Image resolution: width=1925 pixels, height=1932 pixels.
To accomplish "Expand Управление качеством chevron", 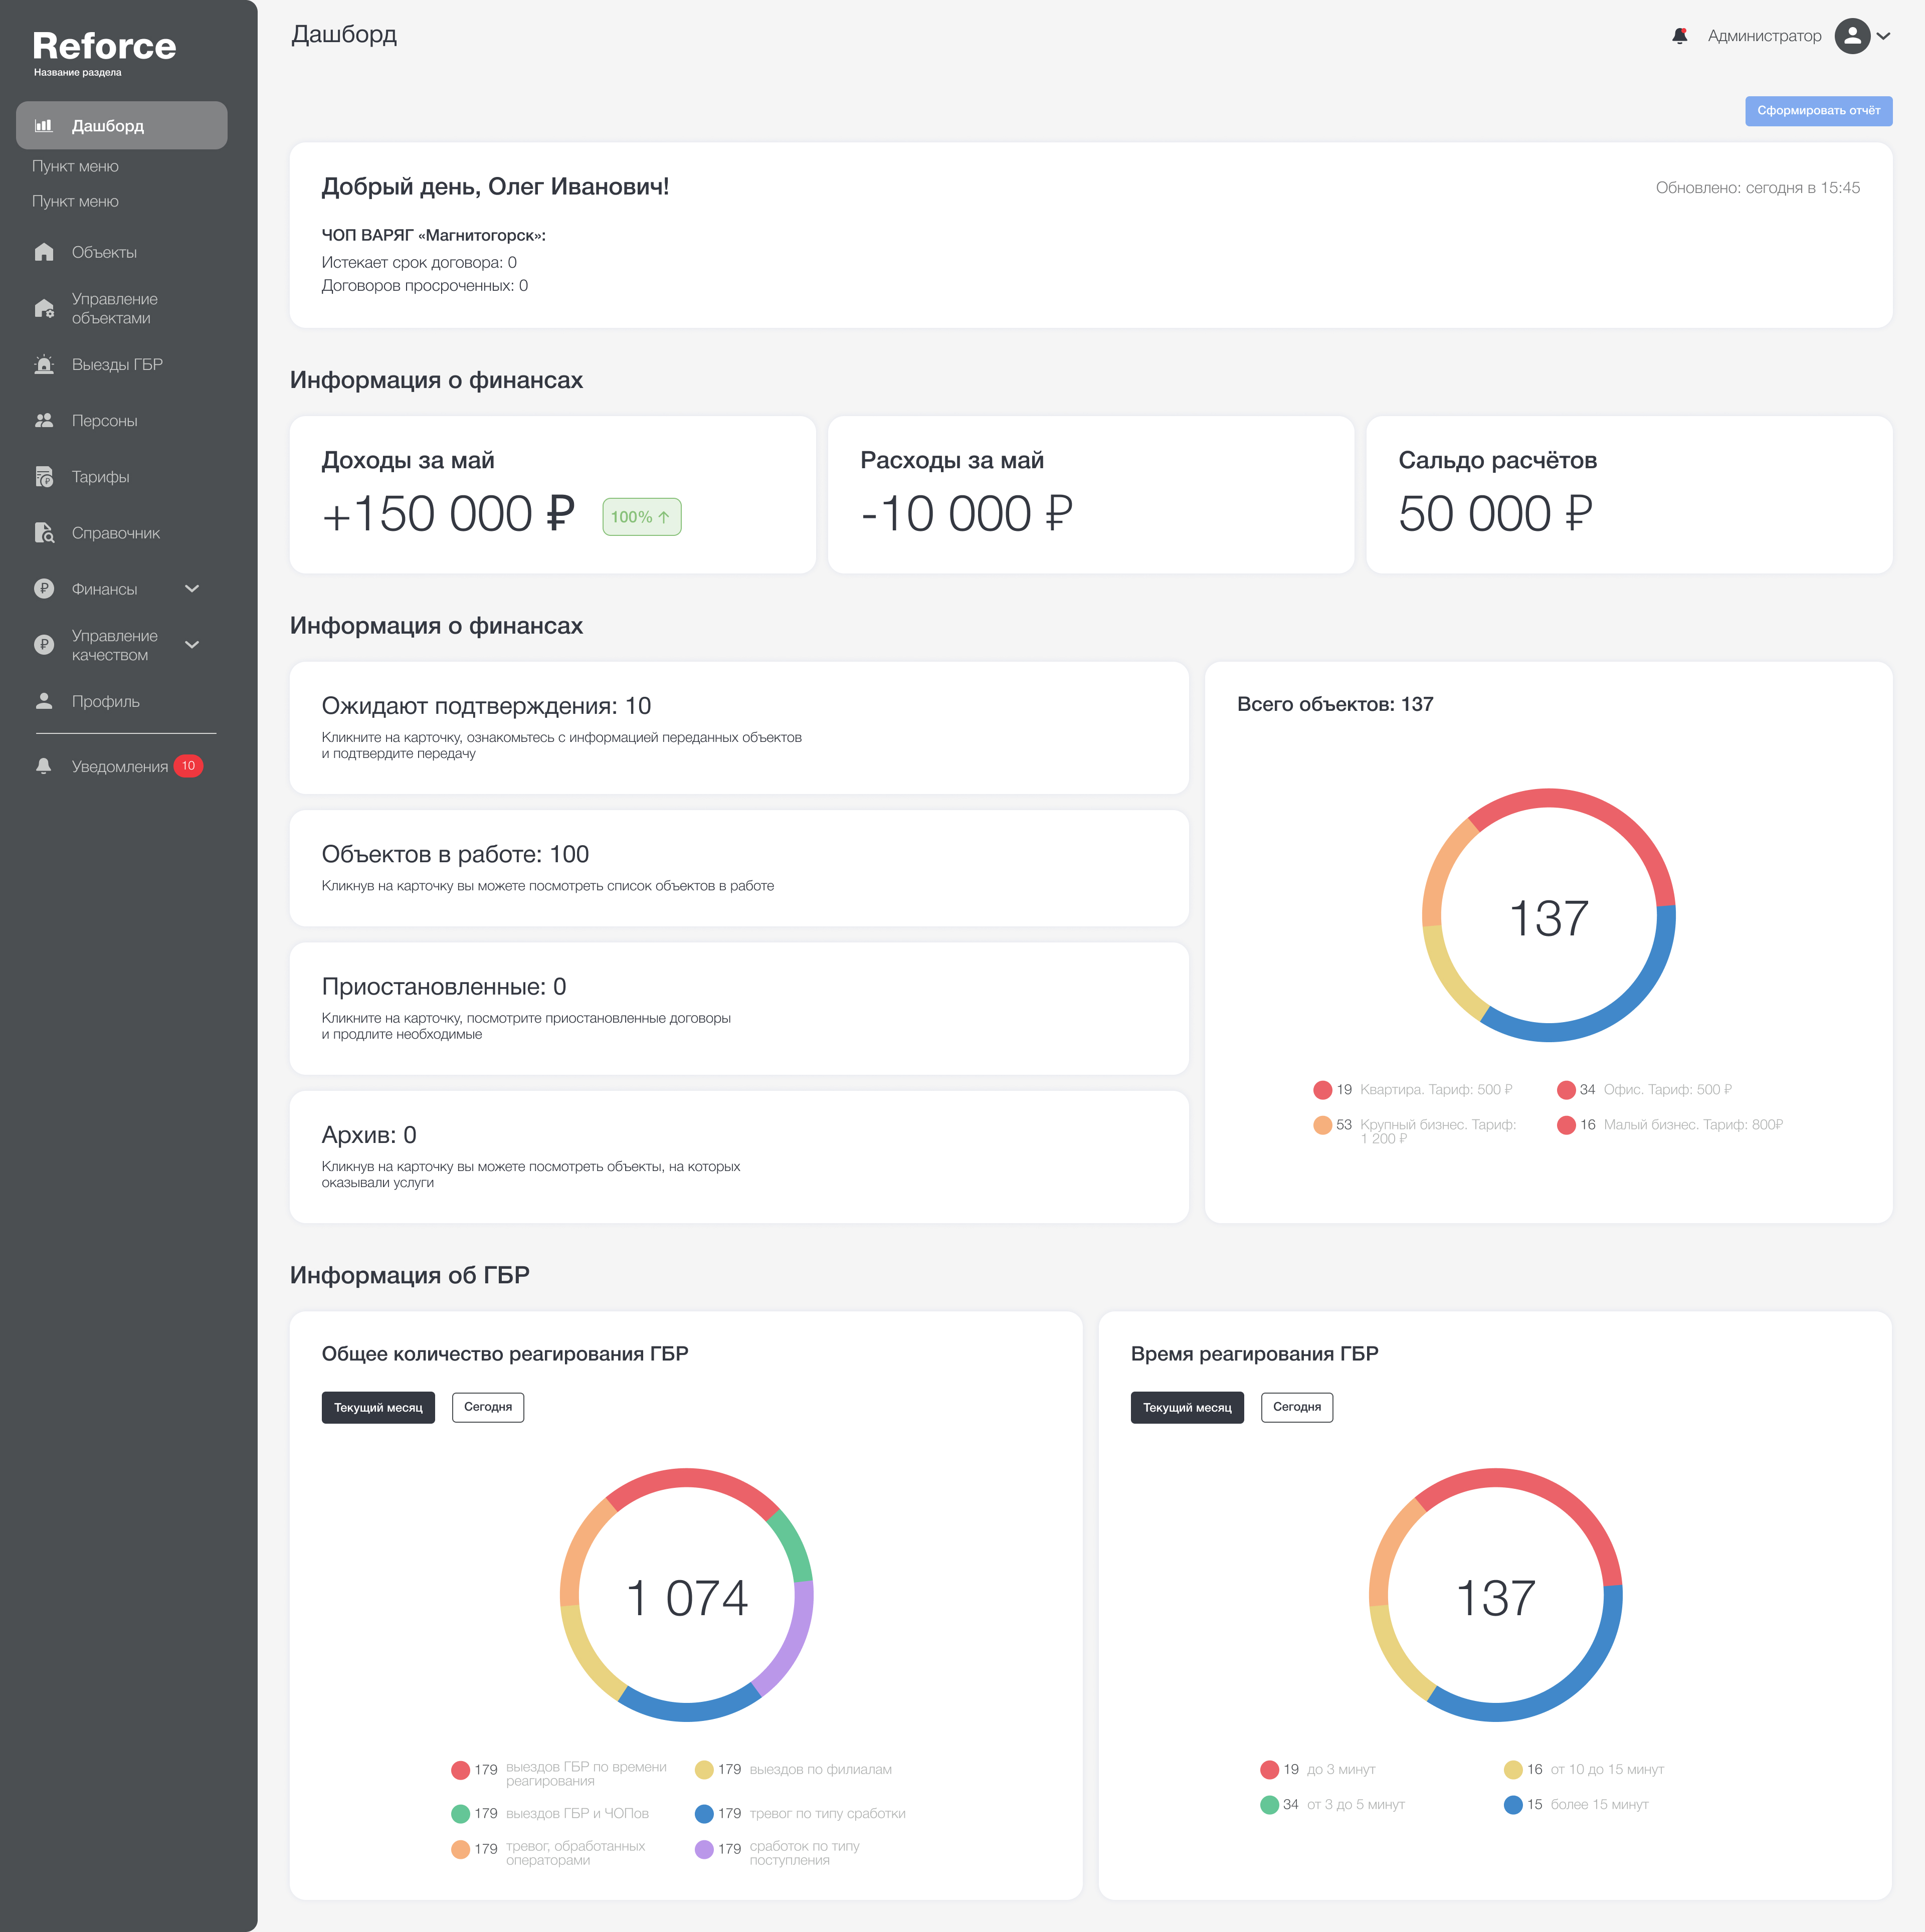I will pos(192,645).
